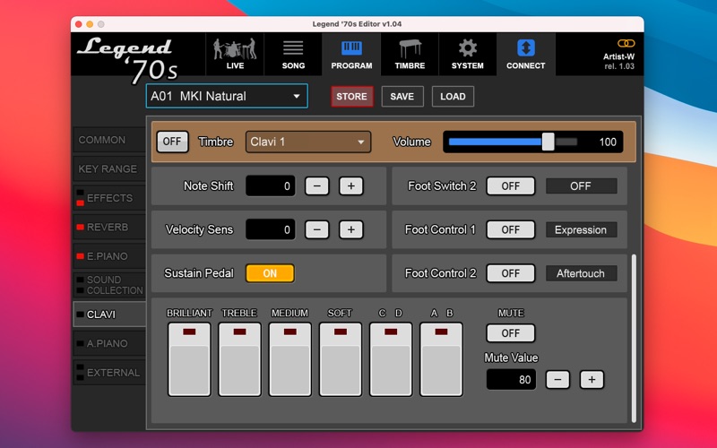The height and width of the screenshot is (448, 717).
Task: Open the A01 MKI Natural program dropdown
Action: (x=227, y=96)
